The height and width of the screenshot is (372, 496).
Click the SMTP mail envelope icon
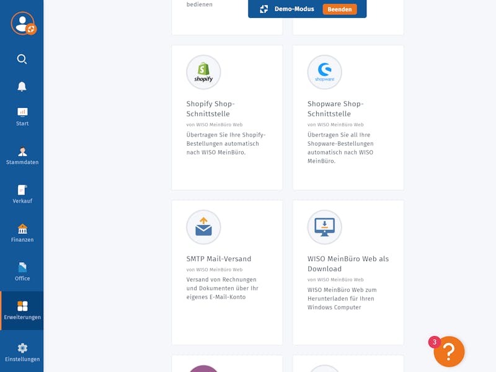203,227
